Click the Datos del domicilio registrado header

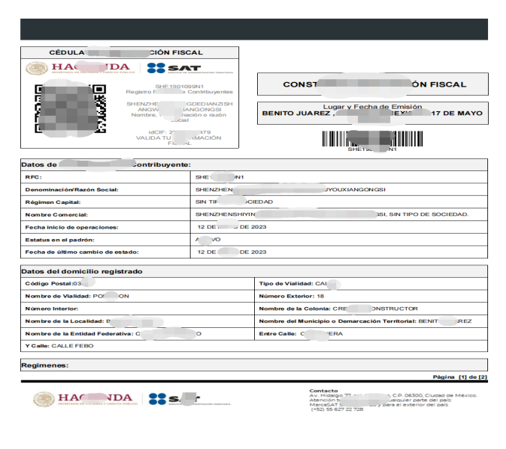pyautogui.click(x=254, y=271)
